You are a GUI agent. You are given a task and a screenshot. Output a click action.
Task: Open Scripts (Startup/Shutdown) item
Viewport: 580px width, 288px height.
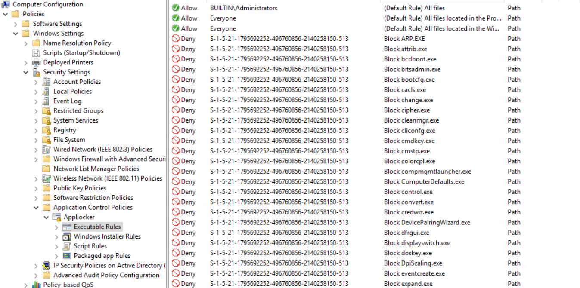[x=81, y=53]
